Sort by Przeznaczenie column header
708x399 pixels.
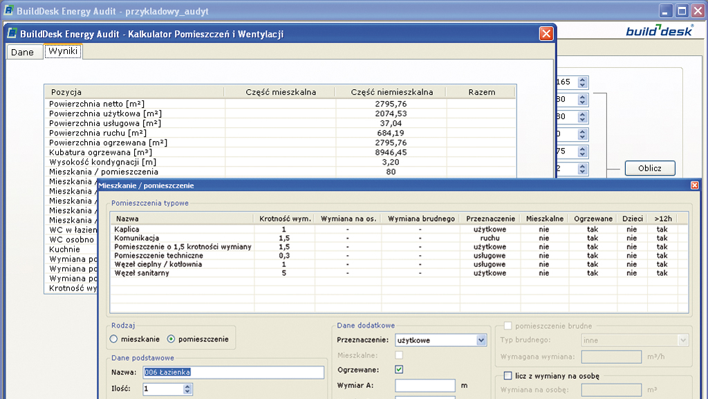pyautogui.click(x=490, y=219)
